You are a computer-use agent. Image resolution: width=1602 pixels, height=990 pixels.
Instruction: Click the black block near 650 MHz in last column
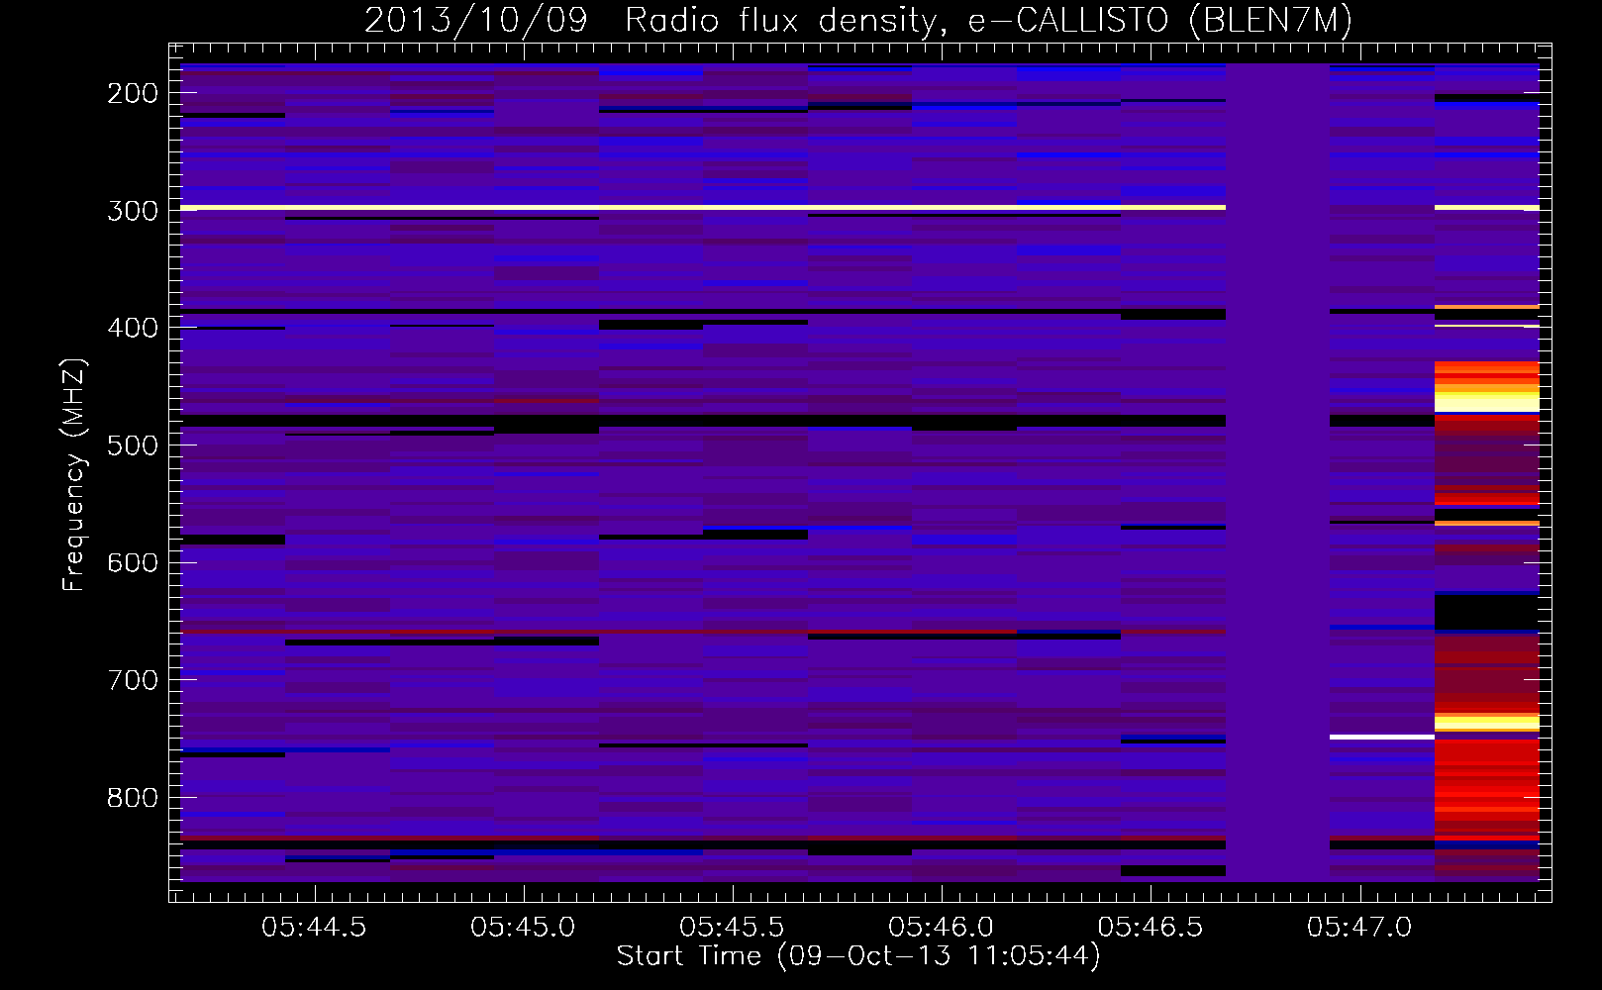tap(1487, 612)
